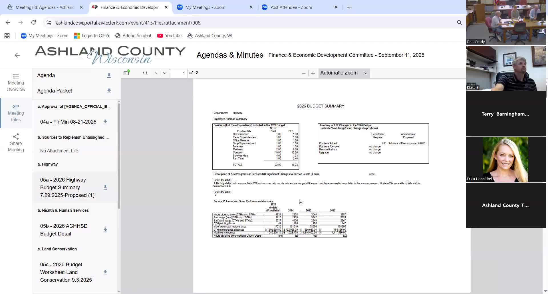
Task: Click the Ashland County Wisconsin logo
Action: pyautogui.click(x=110, y=55)
